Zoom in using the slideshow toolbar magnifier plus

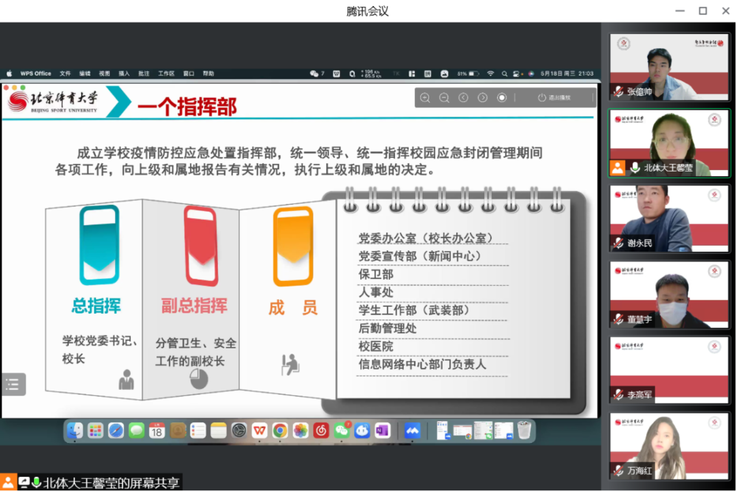(x=425, y=97)
